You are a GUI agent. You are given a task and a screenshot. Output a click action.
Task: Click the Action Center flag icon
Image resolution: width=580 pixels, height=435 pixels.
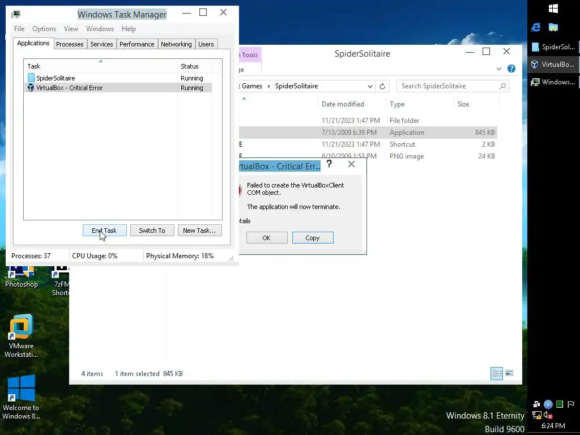point(571,404)
